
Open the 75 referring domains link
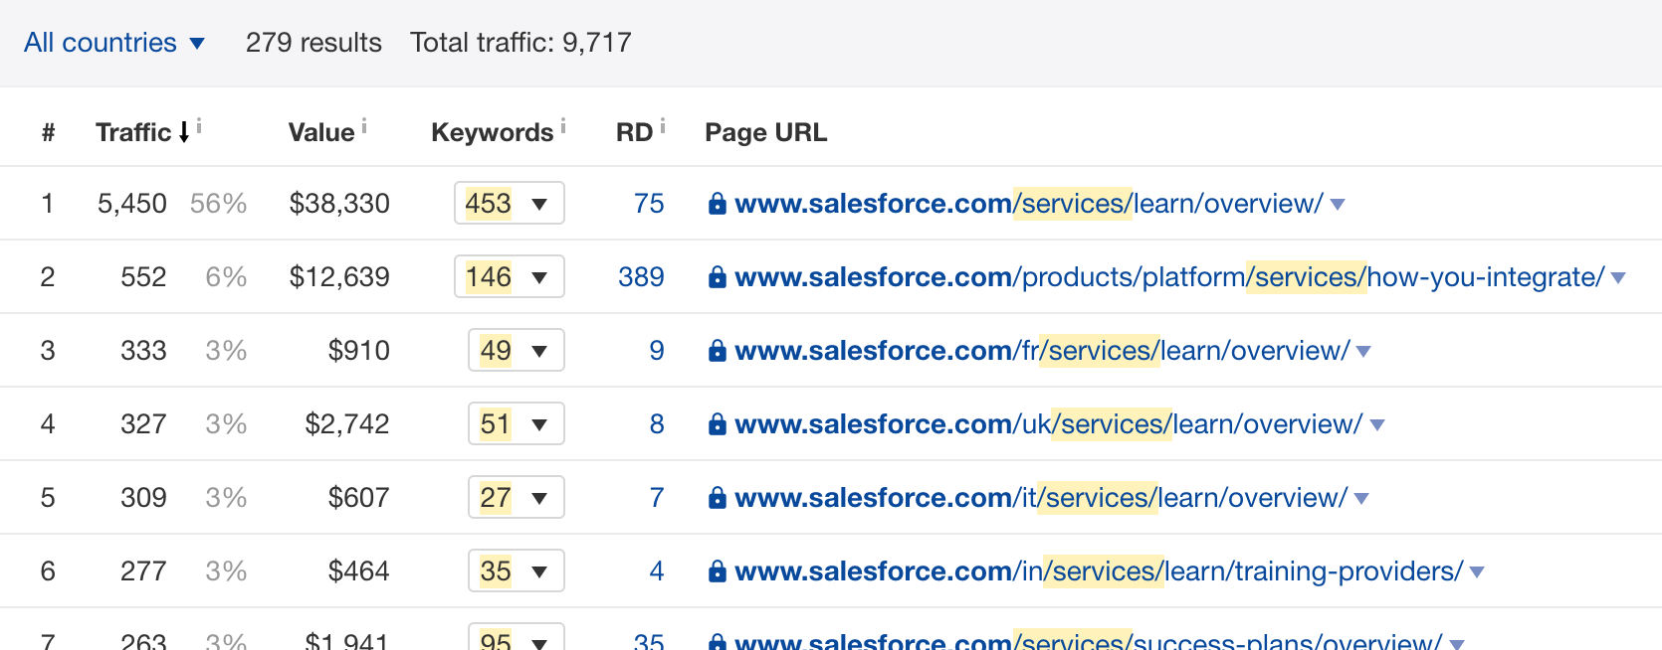click(649, 204)
